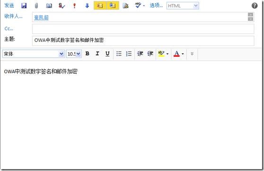Screen dimensions: 264x171
Task: Click in the message body text
Action: (41, 72)
